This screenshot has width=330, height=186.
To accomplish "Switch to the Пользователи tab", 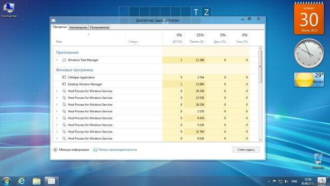I will click(x=100, y=27).
